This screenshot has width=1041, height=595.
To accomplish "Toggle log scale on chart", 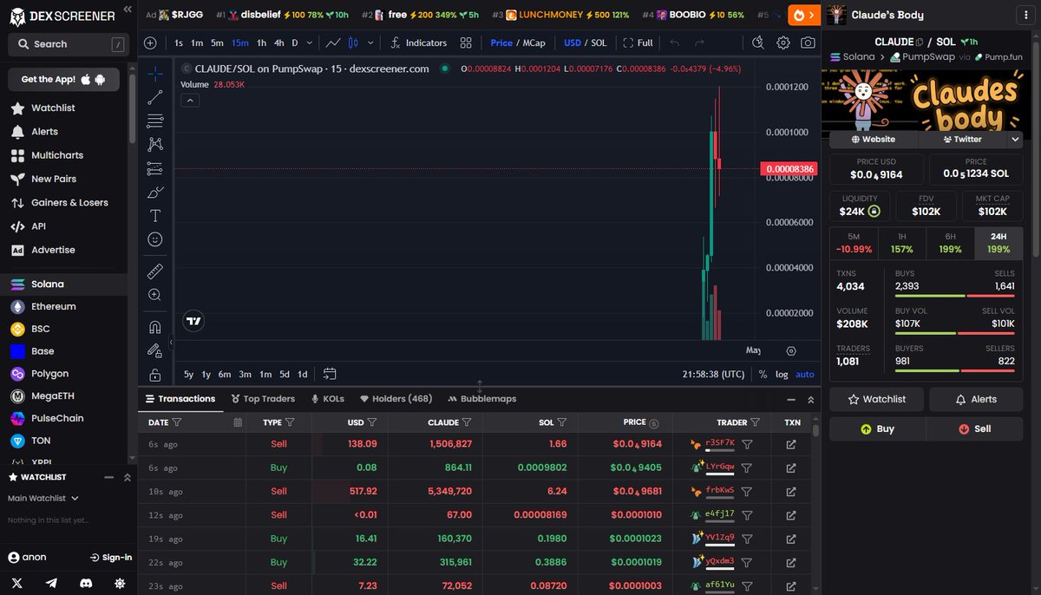I will [x=782, y=374].
